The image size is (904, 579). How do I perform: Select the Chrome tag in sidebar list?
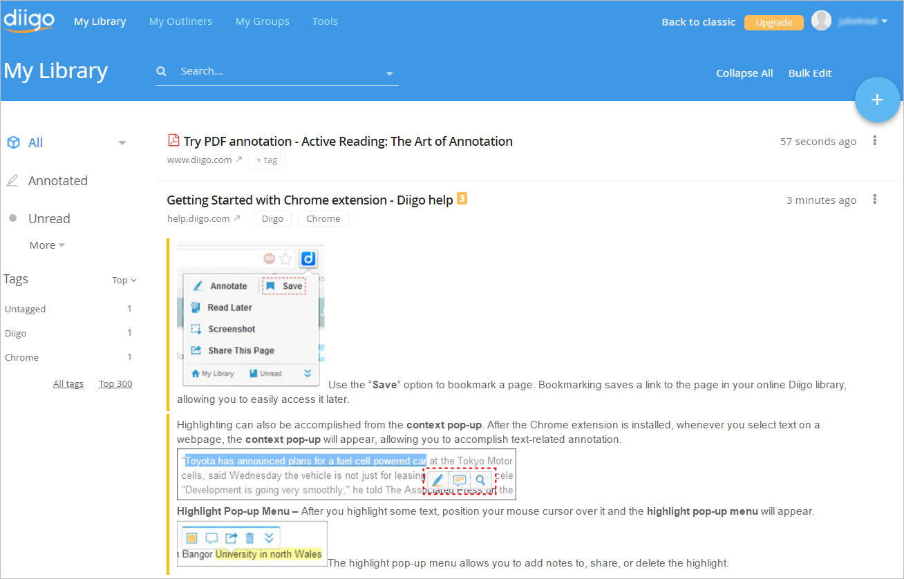click(x=68, y=357)
